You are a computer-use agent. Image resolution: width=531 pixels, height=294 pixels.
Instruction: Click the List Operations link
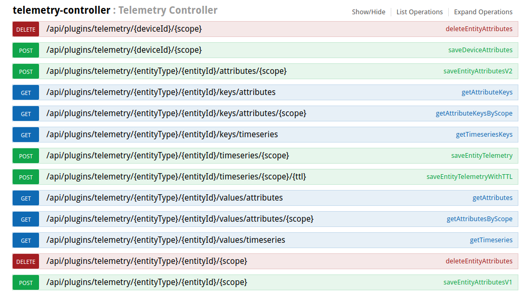419,12
